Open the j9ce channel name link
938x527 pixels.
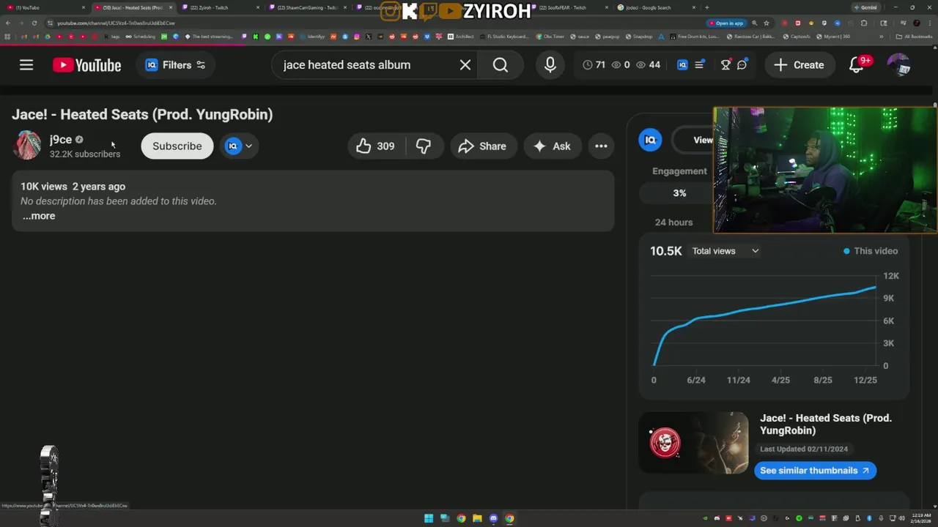pyautogui.click(x=61, y=139)
